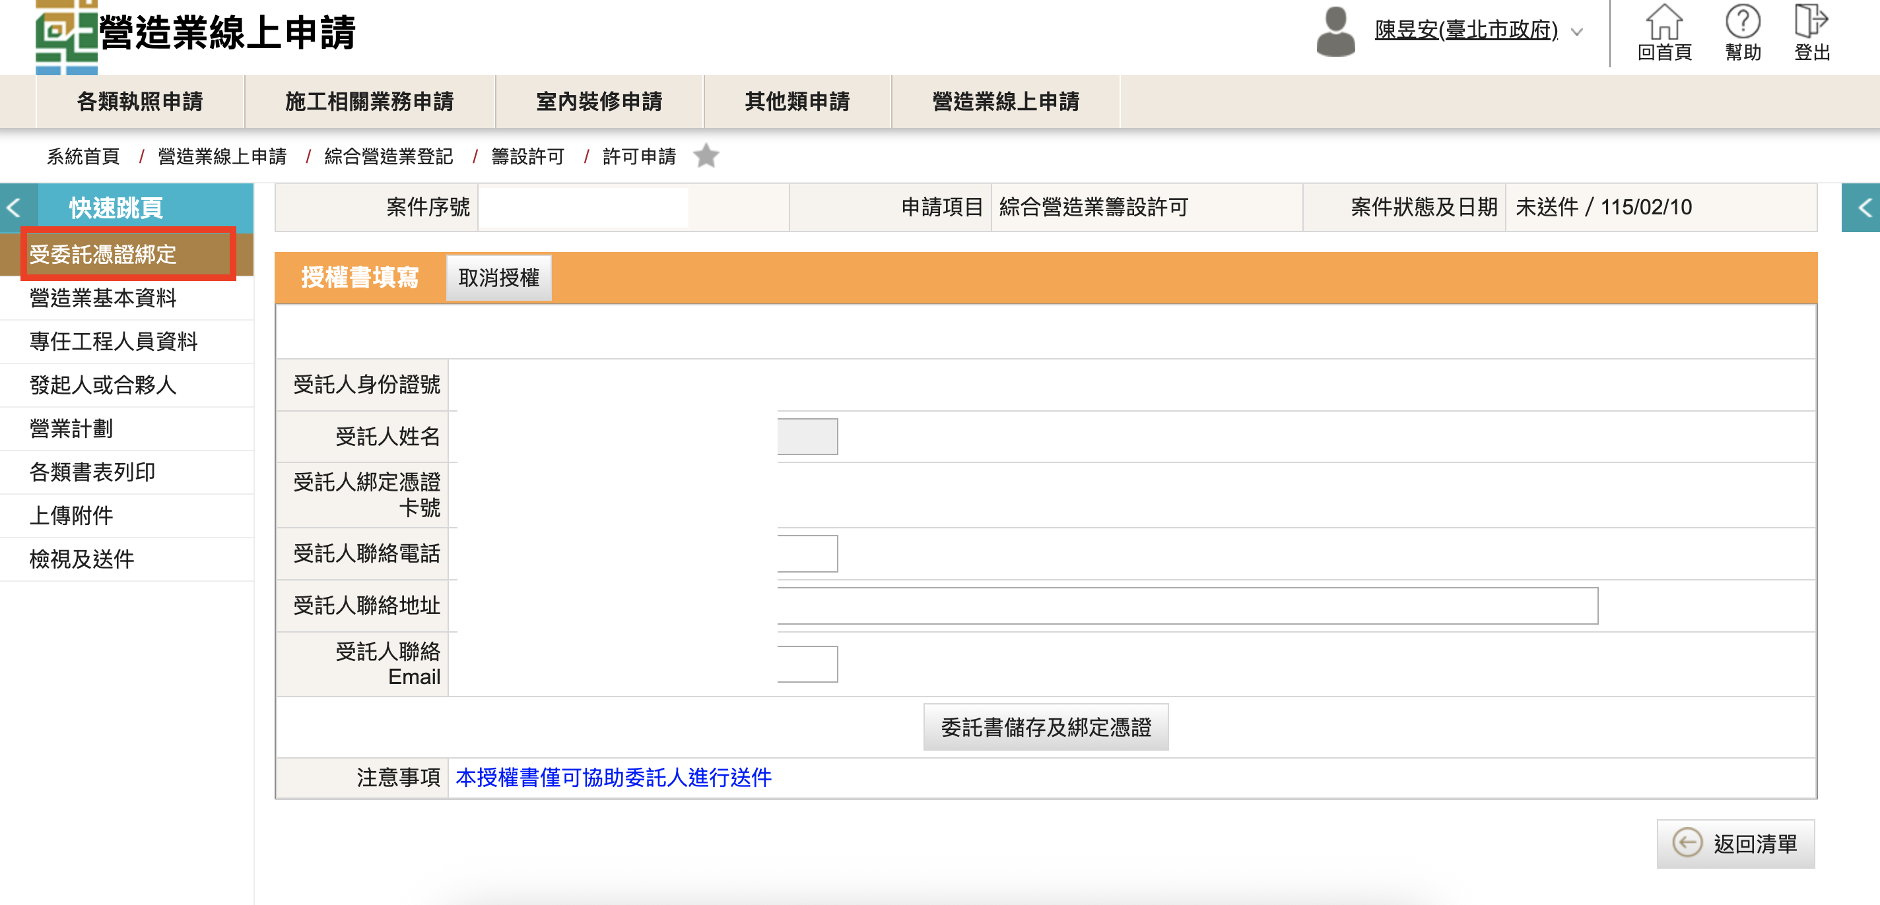Click the home icon labeled 回首頁
The width and height of the screenshot is (1880, 905).
point(1663,22)
